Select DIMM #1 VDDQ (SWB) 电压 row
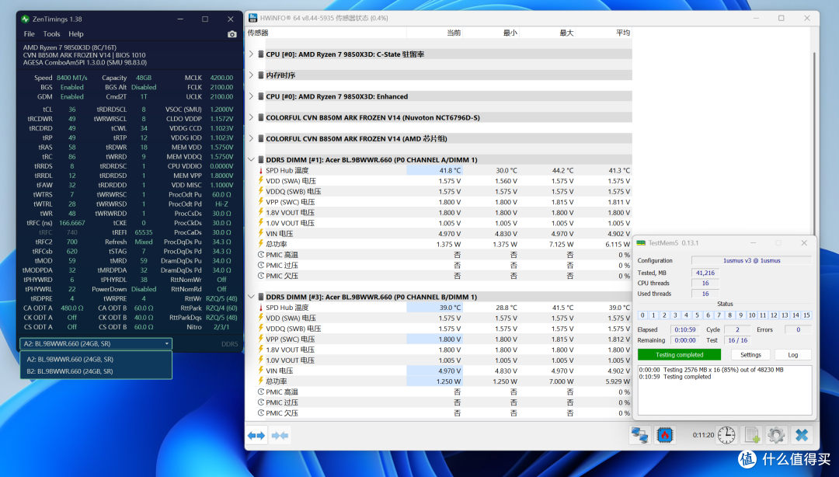This screenshot has height=477, width=839. 439,191
